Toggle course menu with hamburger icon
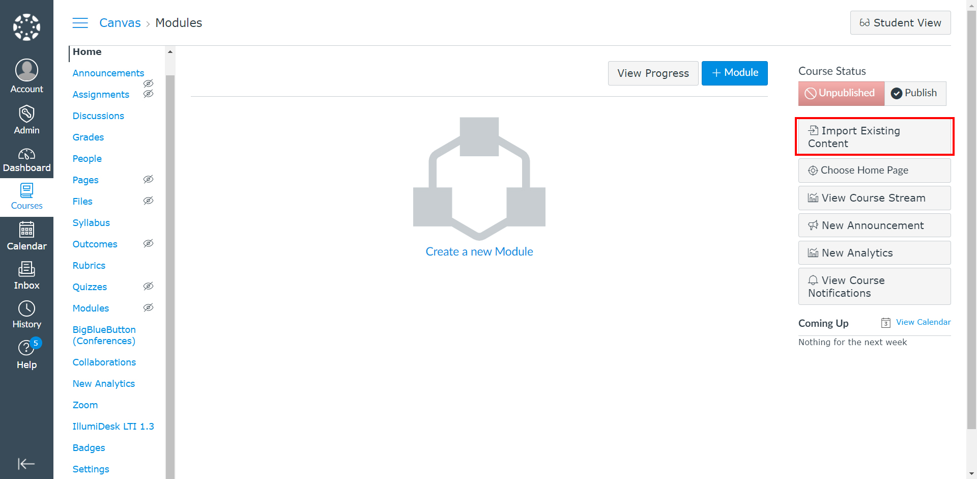 (x=80, y=23)
